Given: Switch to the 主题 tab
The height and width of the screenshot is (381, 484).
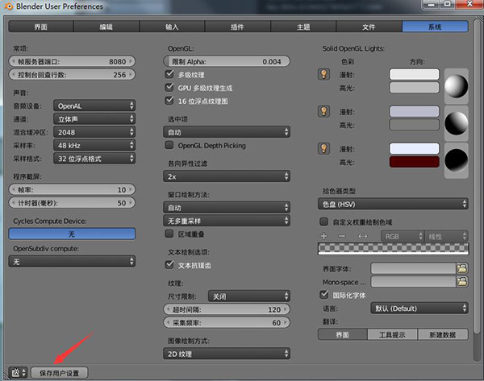Looking at the screenshot, I should click(302, 27).
